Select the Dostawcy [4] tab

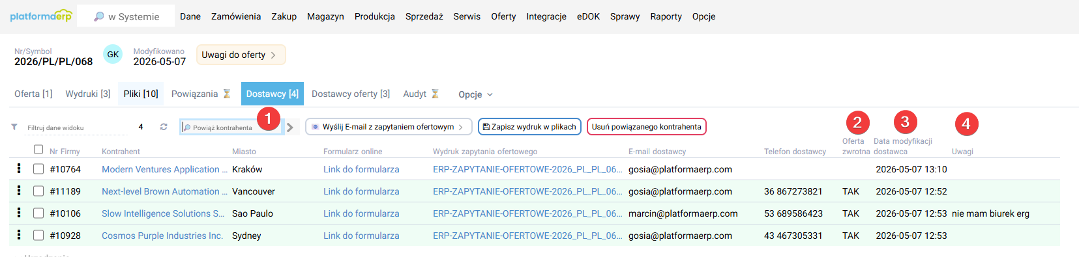(x=273, y=94)
